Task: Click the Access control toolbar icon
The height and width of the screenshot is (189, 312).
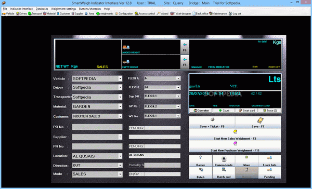Action: tap(136, 14)
